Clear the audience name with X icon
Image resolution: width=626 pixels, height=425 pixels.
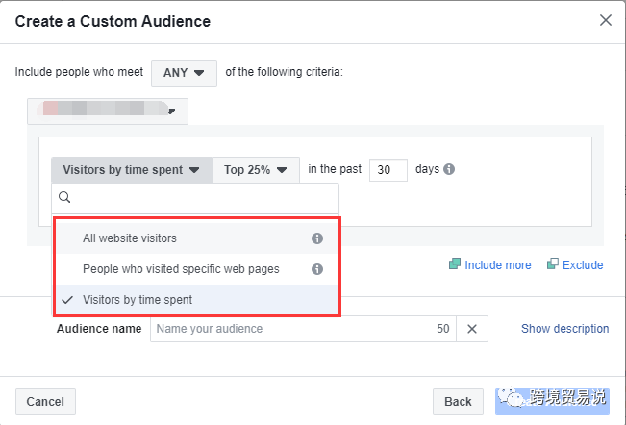tap(472, 329)
